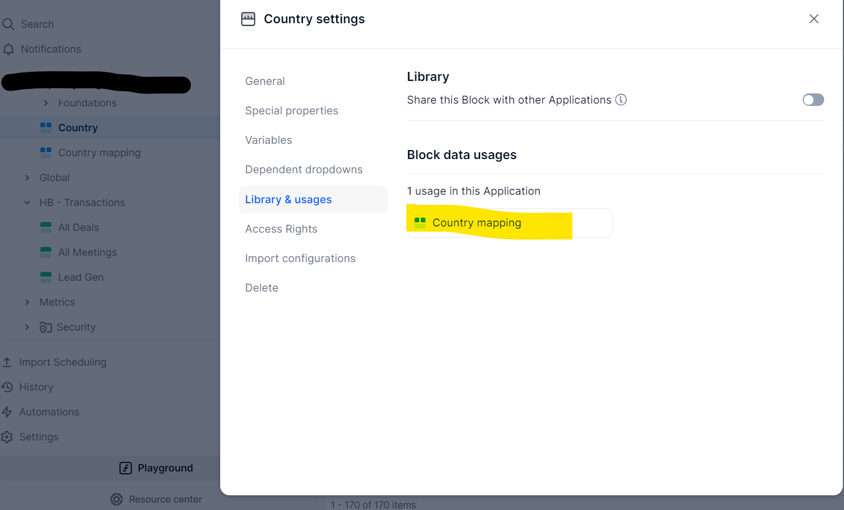Click the Country block icon in the sidebar
The height and width of the screenshot is (510, 844).
coord(46,128)
